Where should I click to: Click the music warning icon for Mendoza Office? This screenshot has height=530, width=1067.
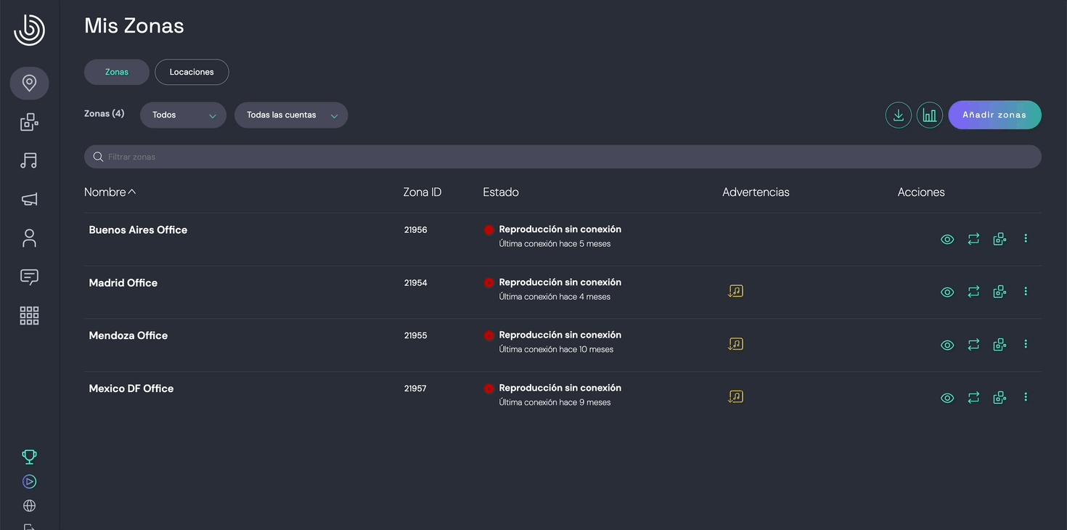[735, 344]
